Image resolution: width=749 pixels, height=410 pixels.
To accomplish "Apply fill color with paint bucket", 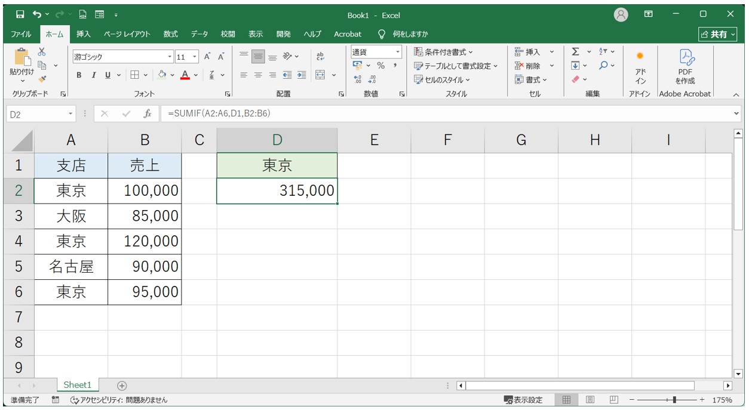I will (x=162, y=75).
